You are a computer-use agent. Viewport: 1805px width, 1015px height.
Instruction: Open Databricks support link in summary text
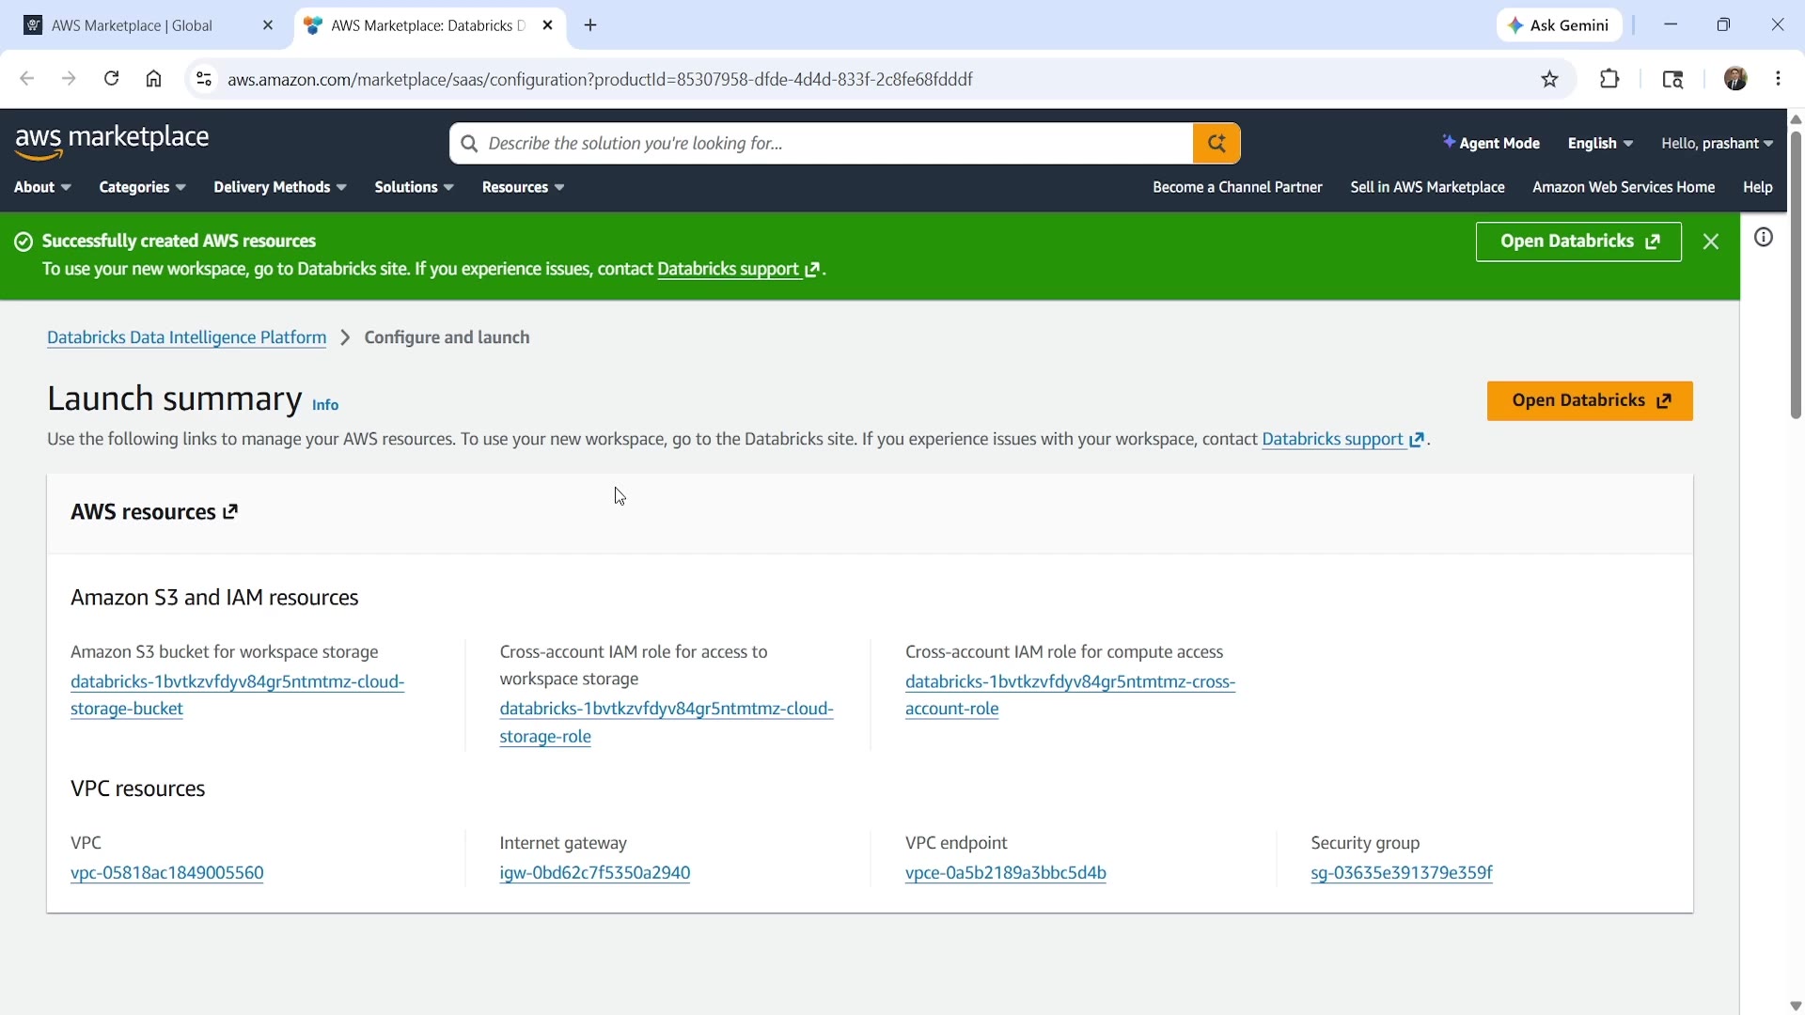point(1342,439)
